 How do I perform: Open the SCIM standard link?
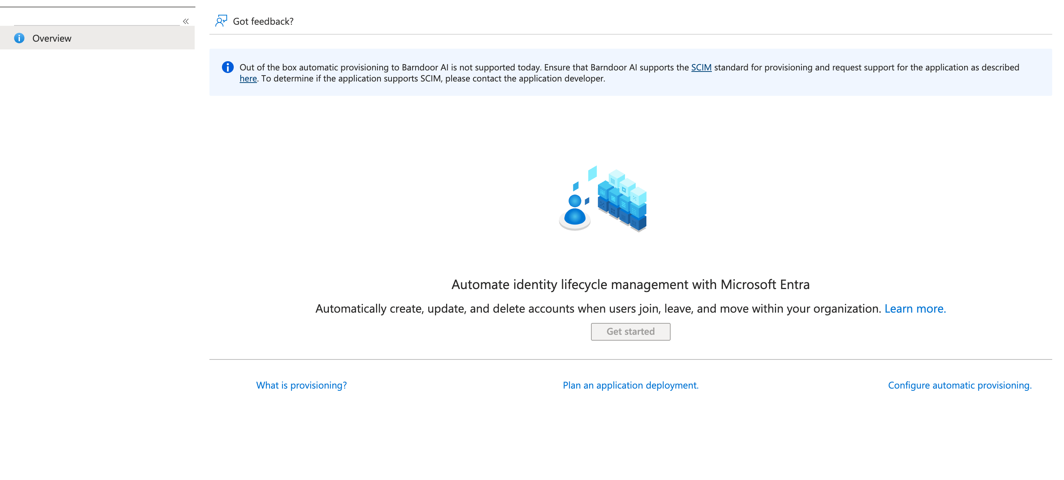[x=701, y=67]
